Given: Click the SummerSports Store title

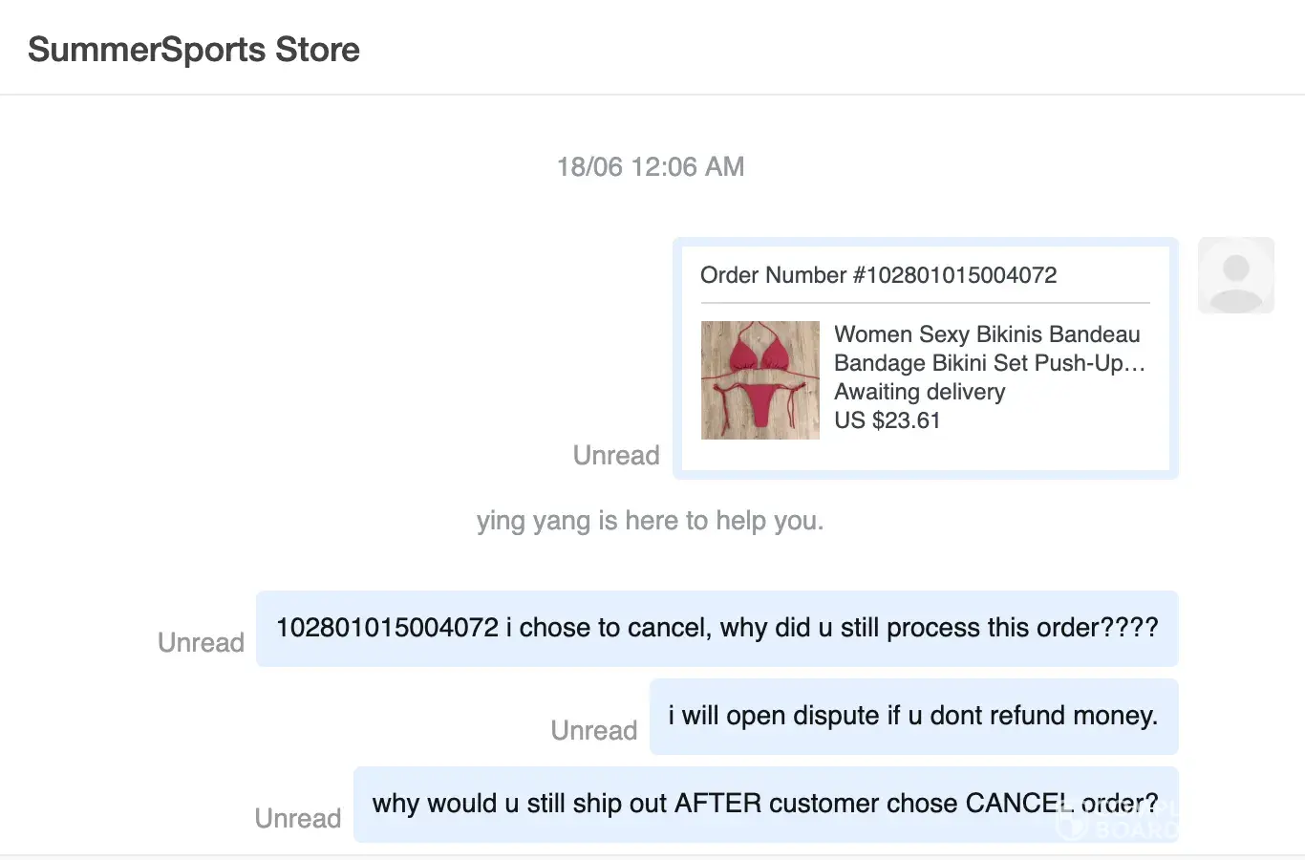Looking at the screenshot, I should coord(194,50).
